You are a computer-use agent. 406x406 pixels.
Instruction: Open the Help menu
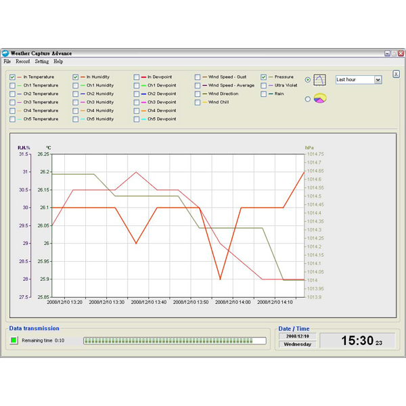pyautogui.click(x=58, y=62)
